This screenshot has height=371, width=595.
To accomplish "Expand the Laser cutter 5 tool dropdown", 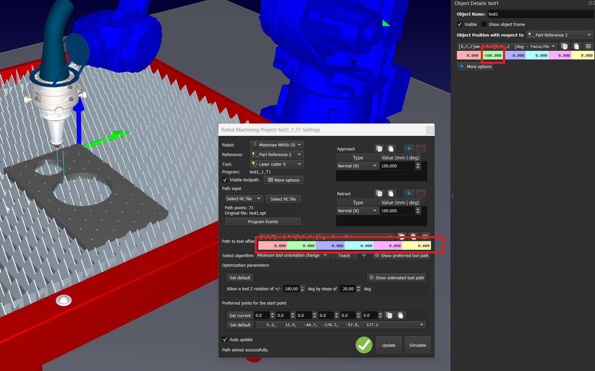I will coord(277,164).
